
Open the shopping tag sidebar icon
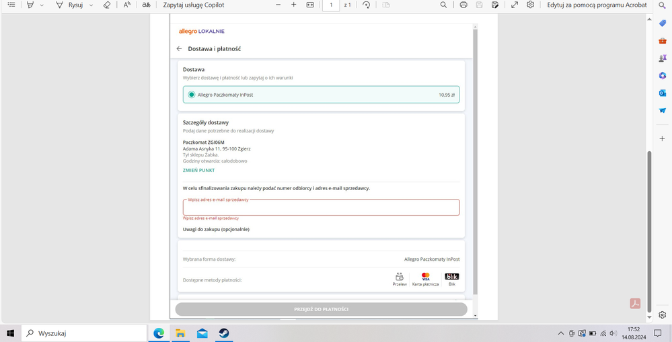662,23
